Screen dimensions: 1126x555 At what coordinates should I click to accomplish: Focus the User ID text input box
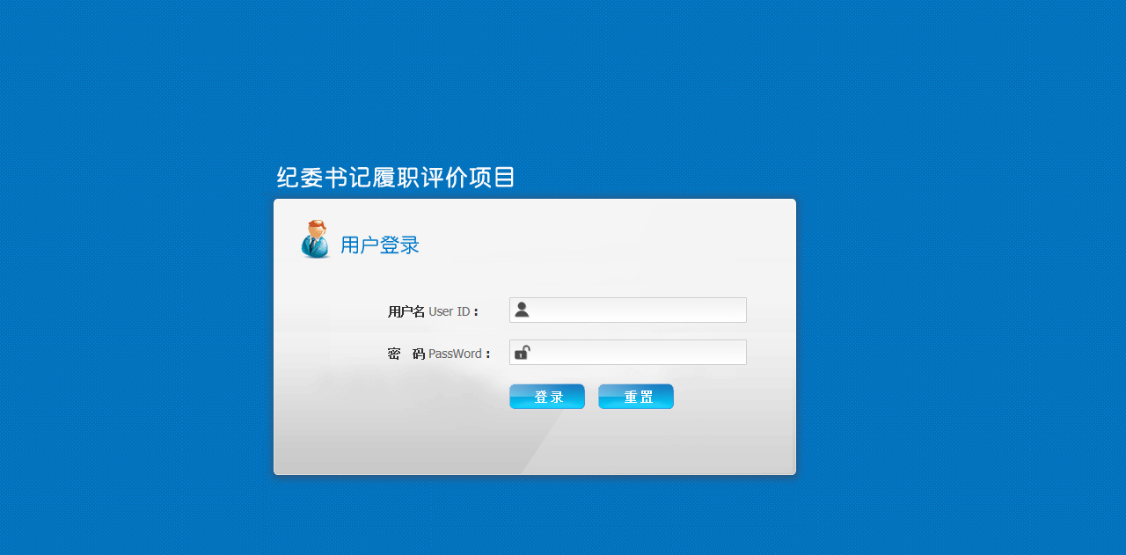click(628, 310)
